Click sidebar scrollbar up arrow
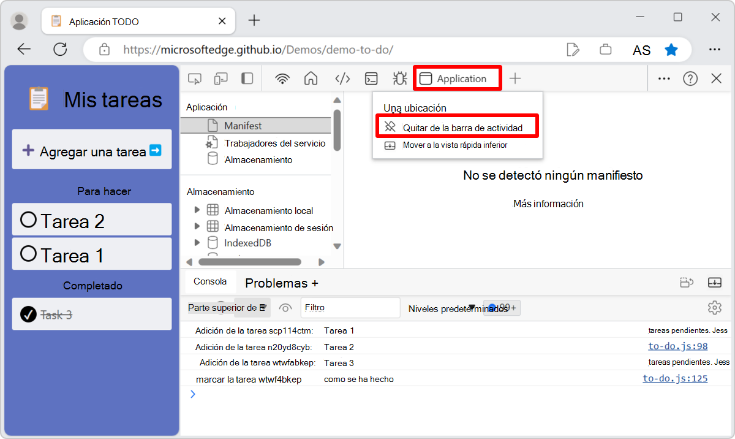 pyautogui.click(x=337, y=100)
